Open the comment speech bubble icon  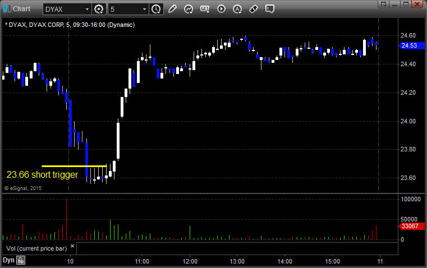(x=269, y=9)
